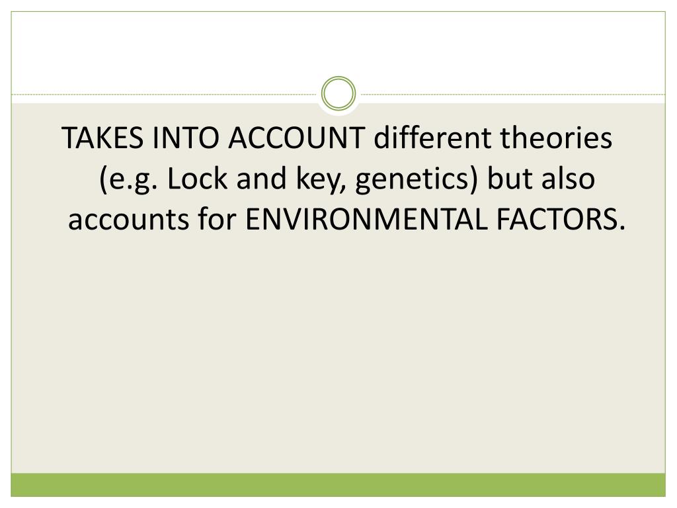
Task: Click the lowercase word accounts
Action: click(128, 220)
